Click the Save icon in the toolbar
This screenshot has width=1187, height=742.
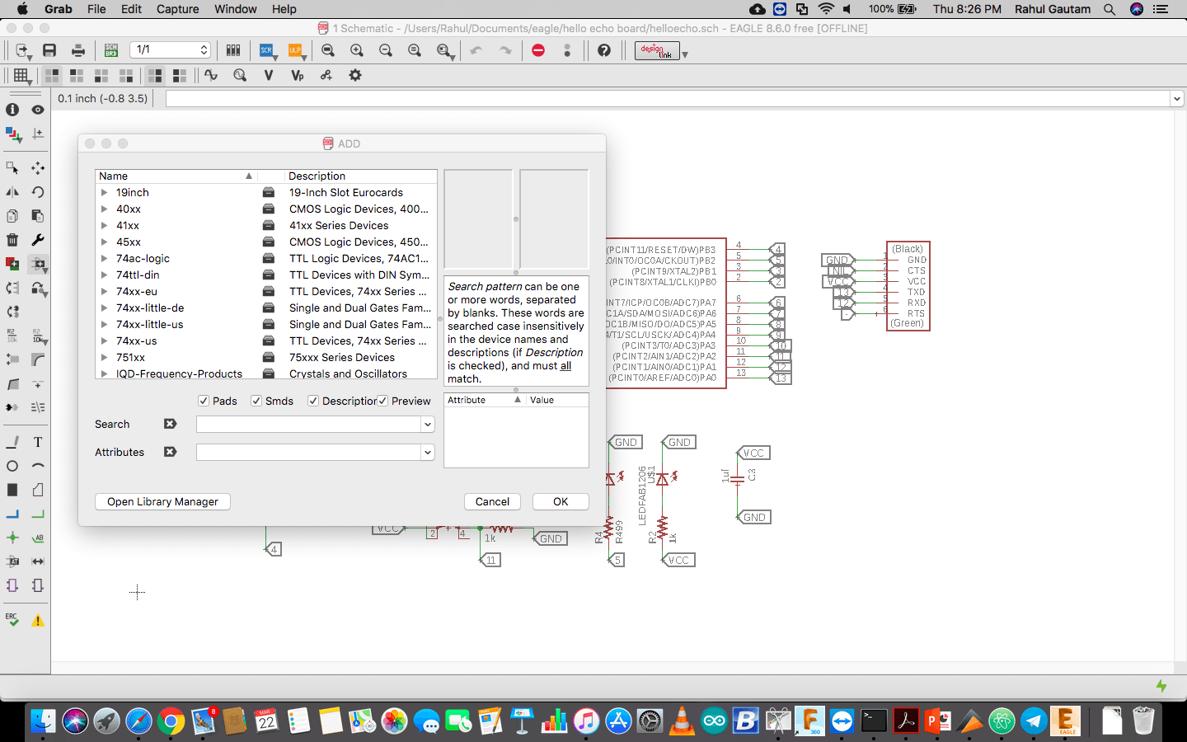49,50
